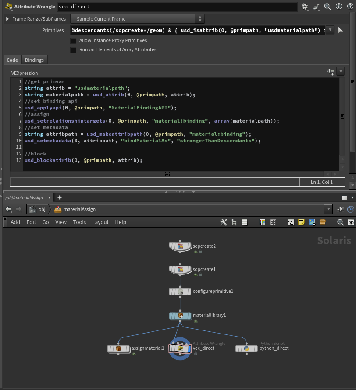Click the network editor magnifier search icon
356x390 pixels.
click(340, 222)
